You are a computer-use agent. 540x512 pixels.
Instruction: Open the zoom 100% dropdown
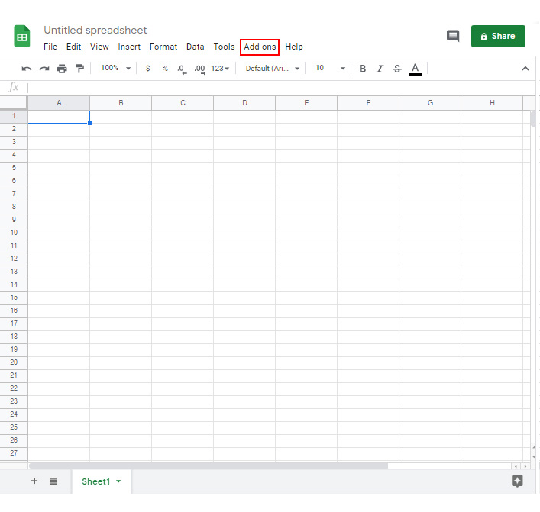coord(116,68)
